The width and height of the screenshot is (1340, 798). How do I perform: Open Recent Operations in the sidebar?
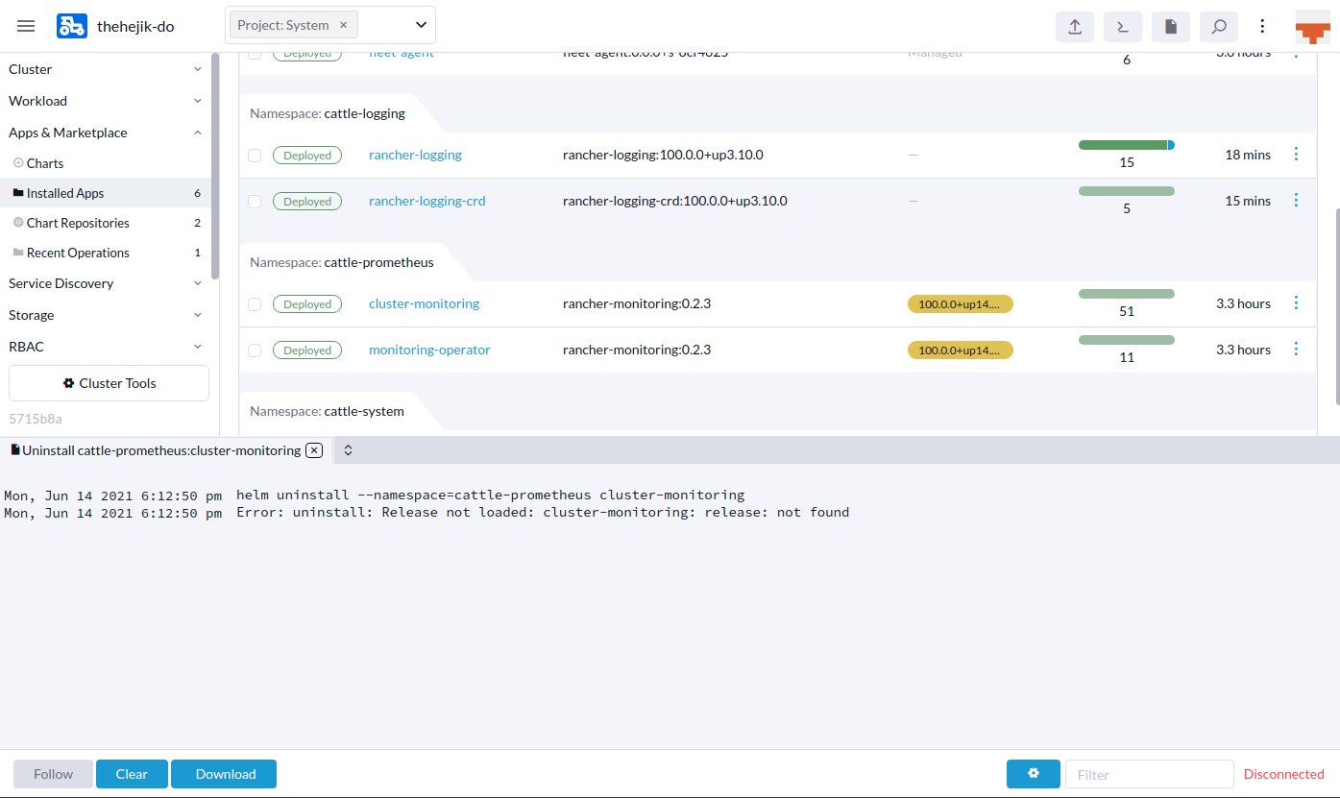[106, 253]
